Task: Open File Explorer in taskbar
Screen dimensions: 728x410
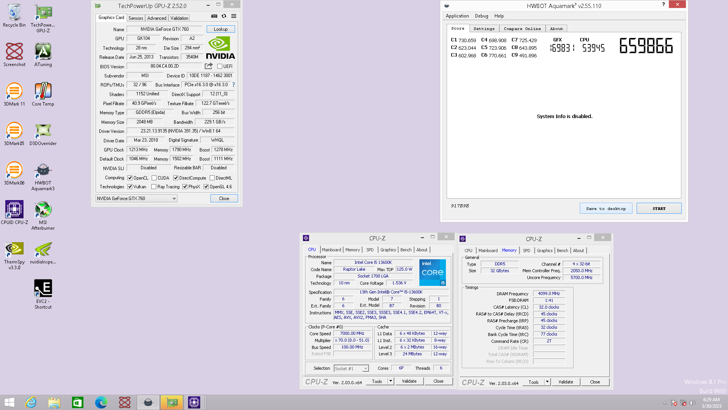Action: 54,402
